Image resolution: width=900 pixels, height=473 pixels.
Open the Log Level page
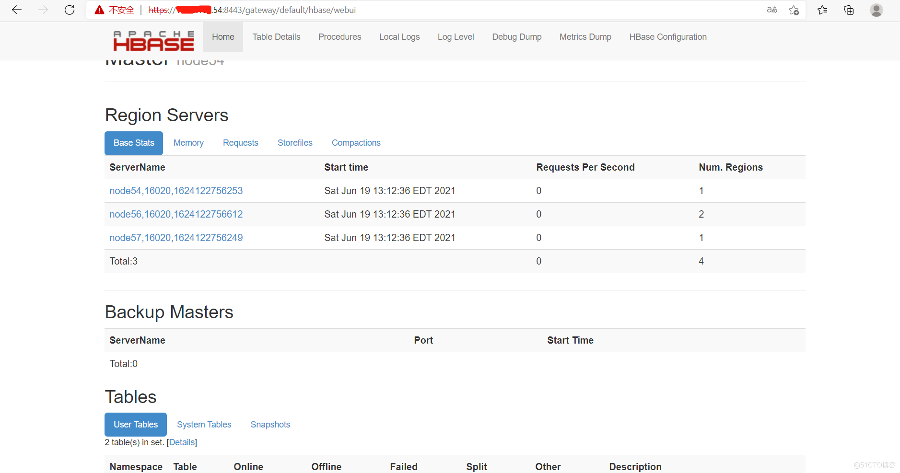[x=456, y=37]
